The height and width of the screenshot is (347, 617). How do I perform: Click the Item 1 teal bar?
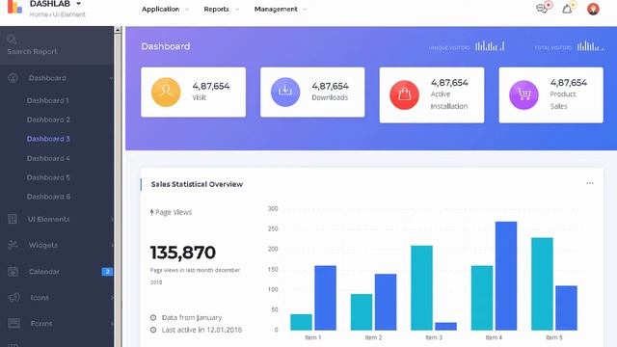[x=301, y=322]
